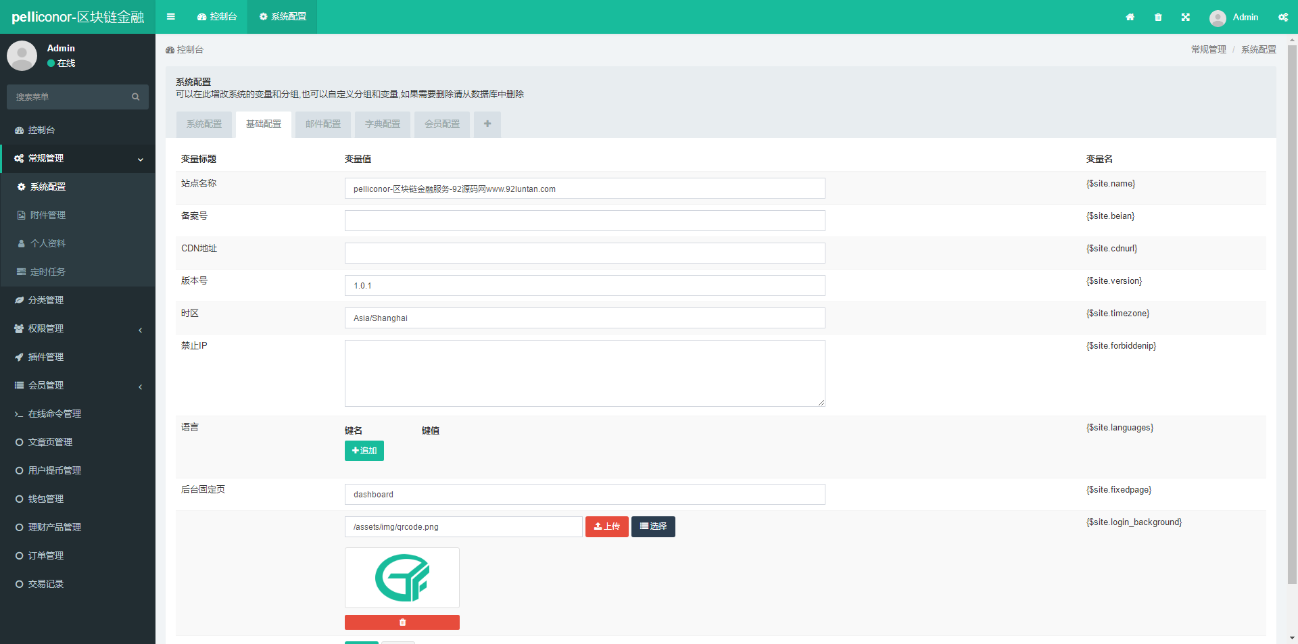1298x644 pixels.
Task: Click the 版本号 input field
Action: point(585,286)
